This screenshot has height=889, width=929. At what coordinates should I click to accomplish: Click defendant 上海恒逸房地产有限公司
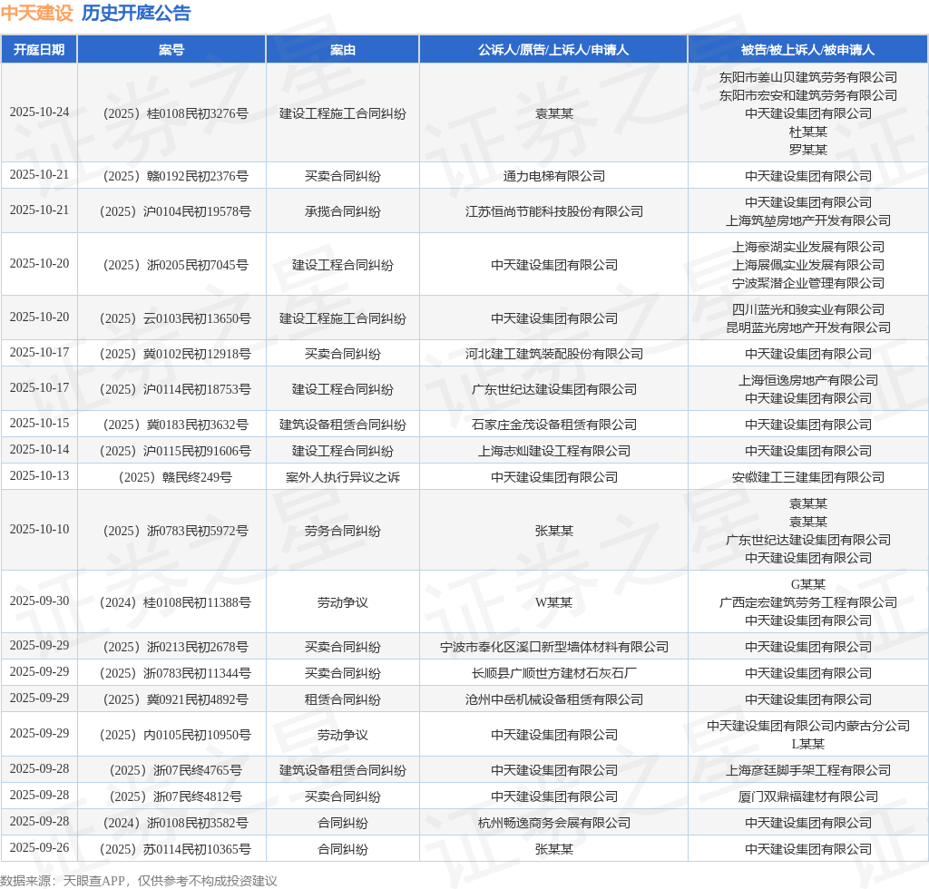(x=808, y=380)
